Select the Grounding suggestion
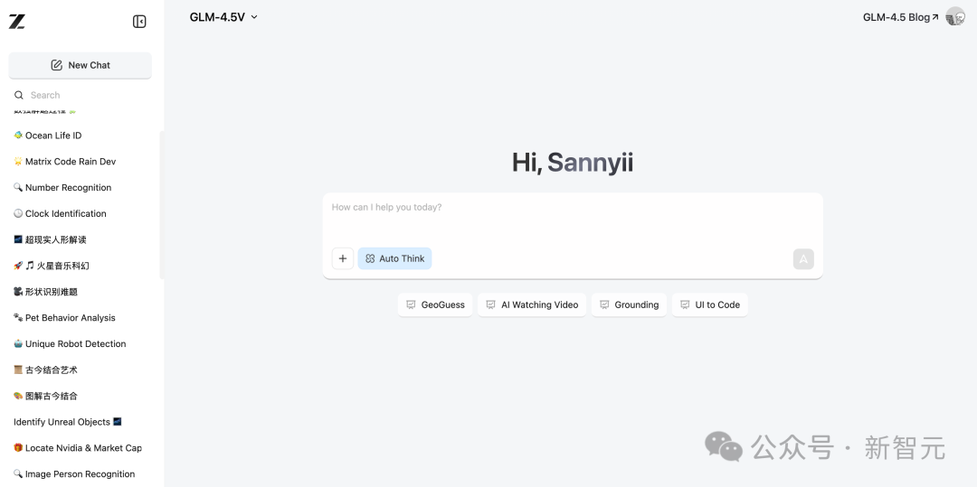 click(x=629, y=304)
